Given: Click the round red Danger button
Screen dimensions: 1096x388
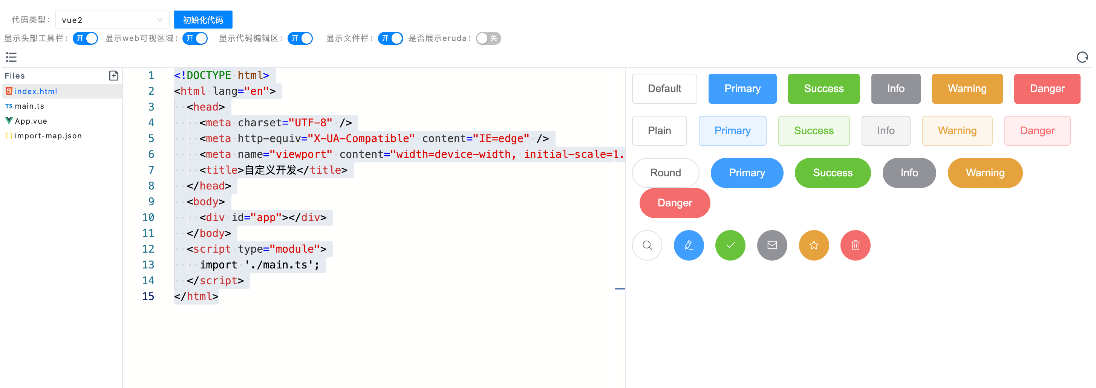Looking at the screenshot, I should point(675,203).
